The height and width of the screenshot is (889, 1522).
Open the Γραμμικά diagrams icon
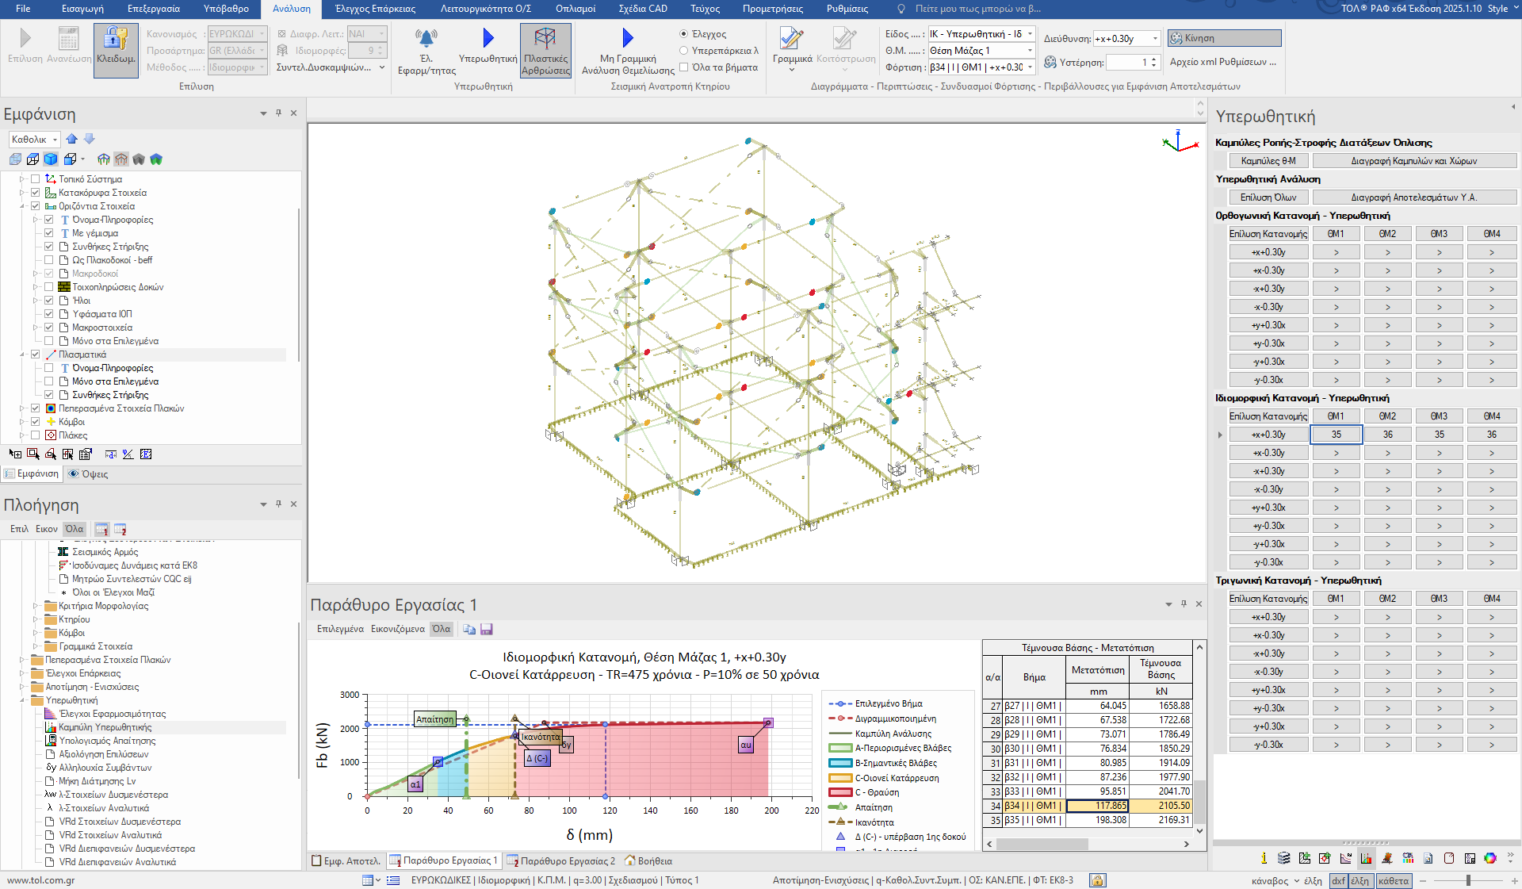coord(791,40)
